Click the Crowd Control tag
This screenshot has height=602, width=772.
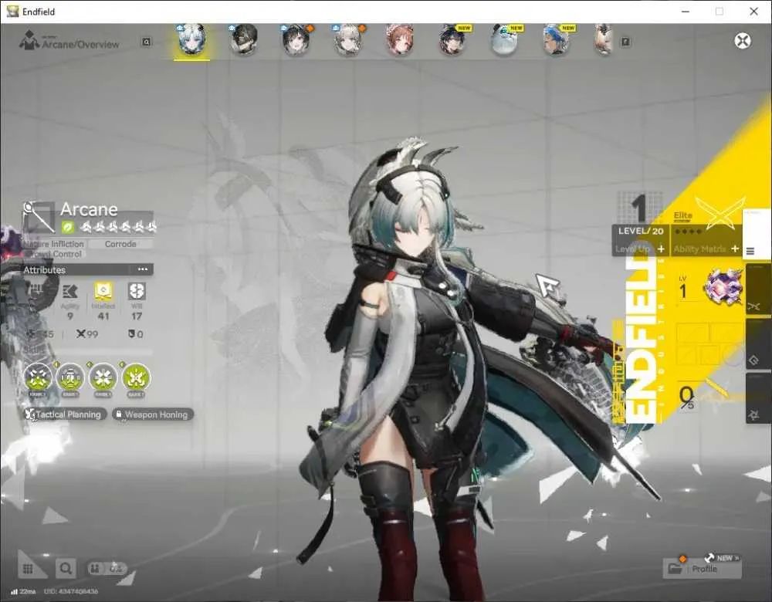[x=55, y=254]
